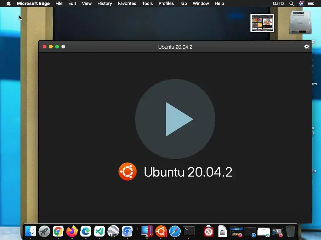Restore the minimized Firefox window with the colorful page

point(236,232)
